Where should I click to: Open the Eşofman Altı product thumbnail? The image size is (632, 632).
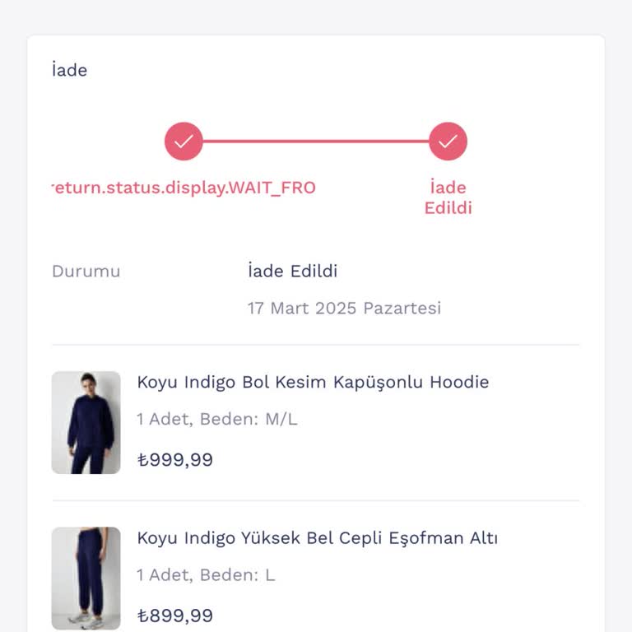pyautogui.click(x=86, y=578)
